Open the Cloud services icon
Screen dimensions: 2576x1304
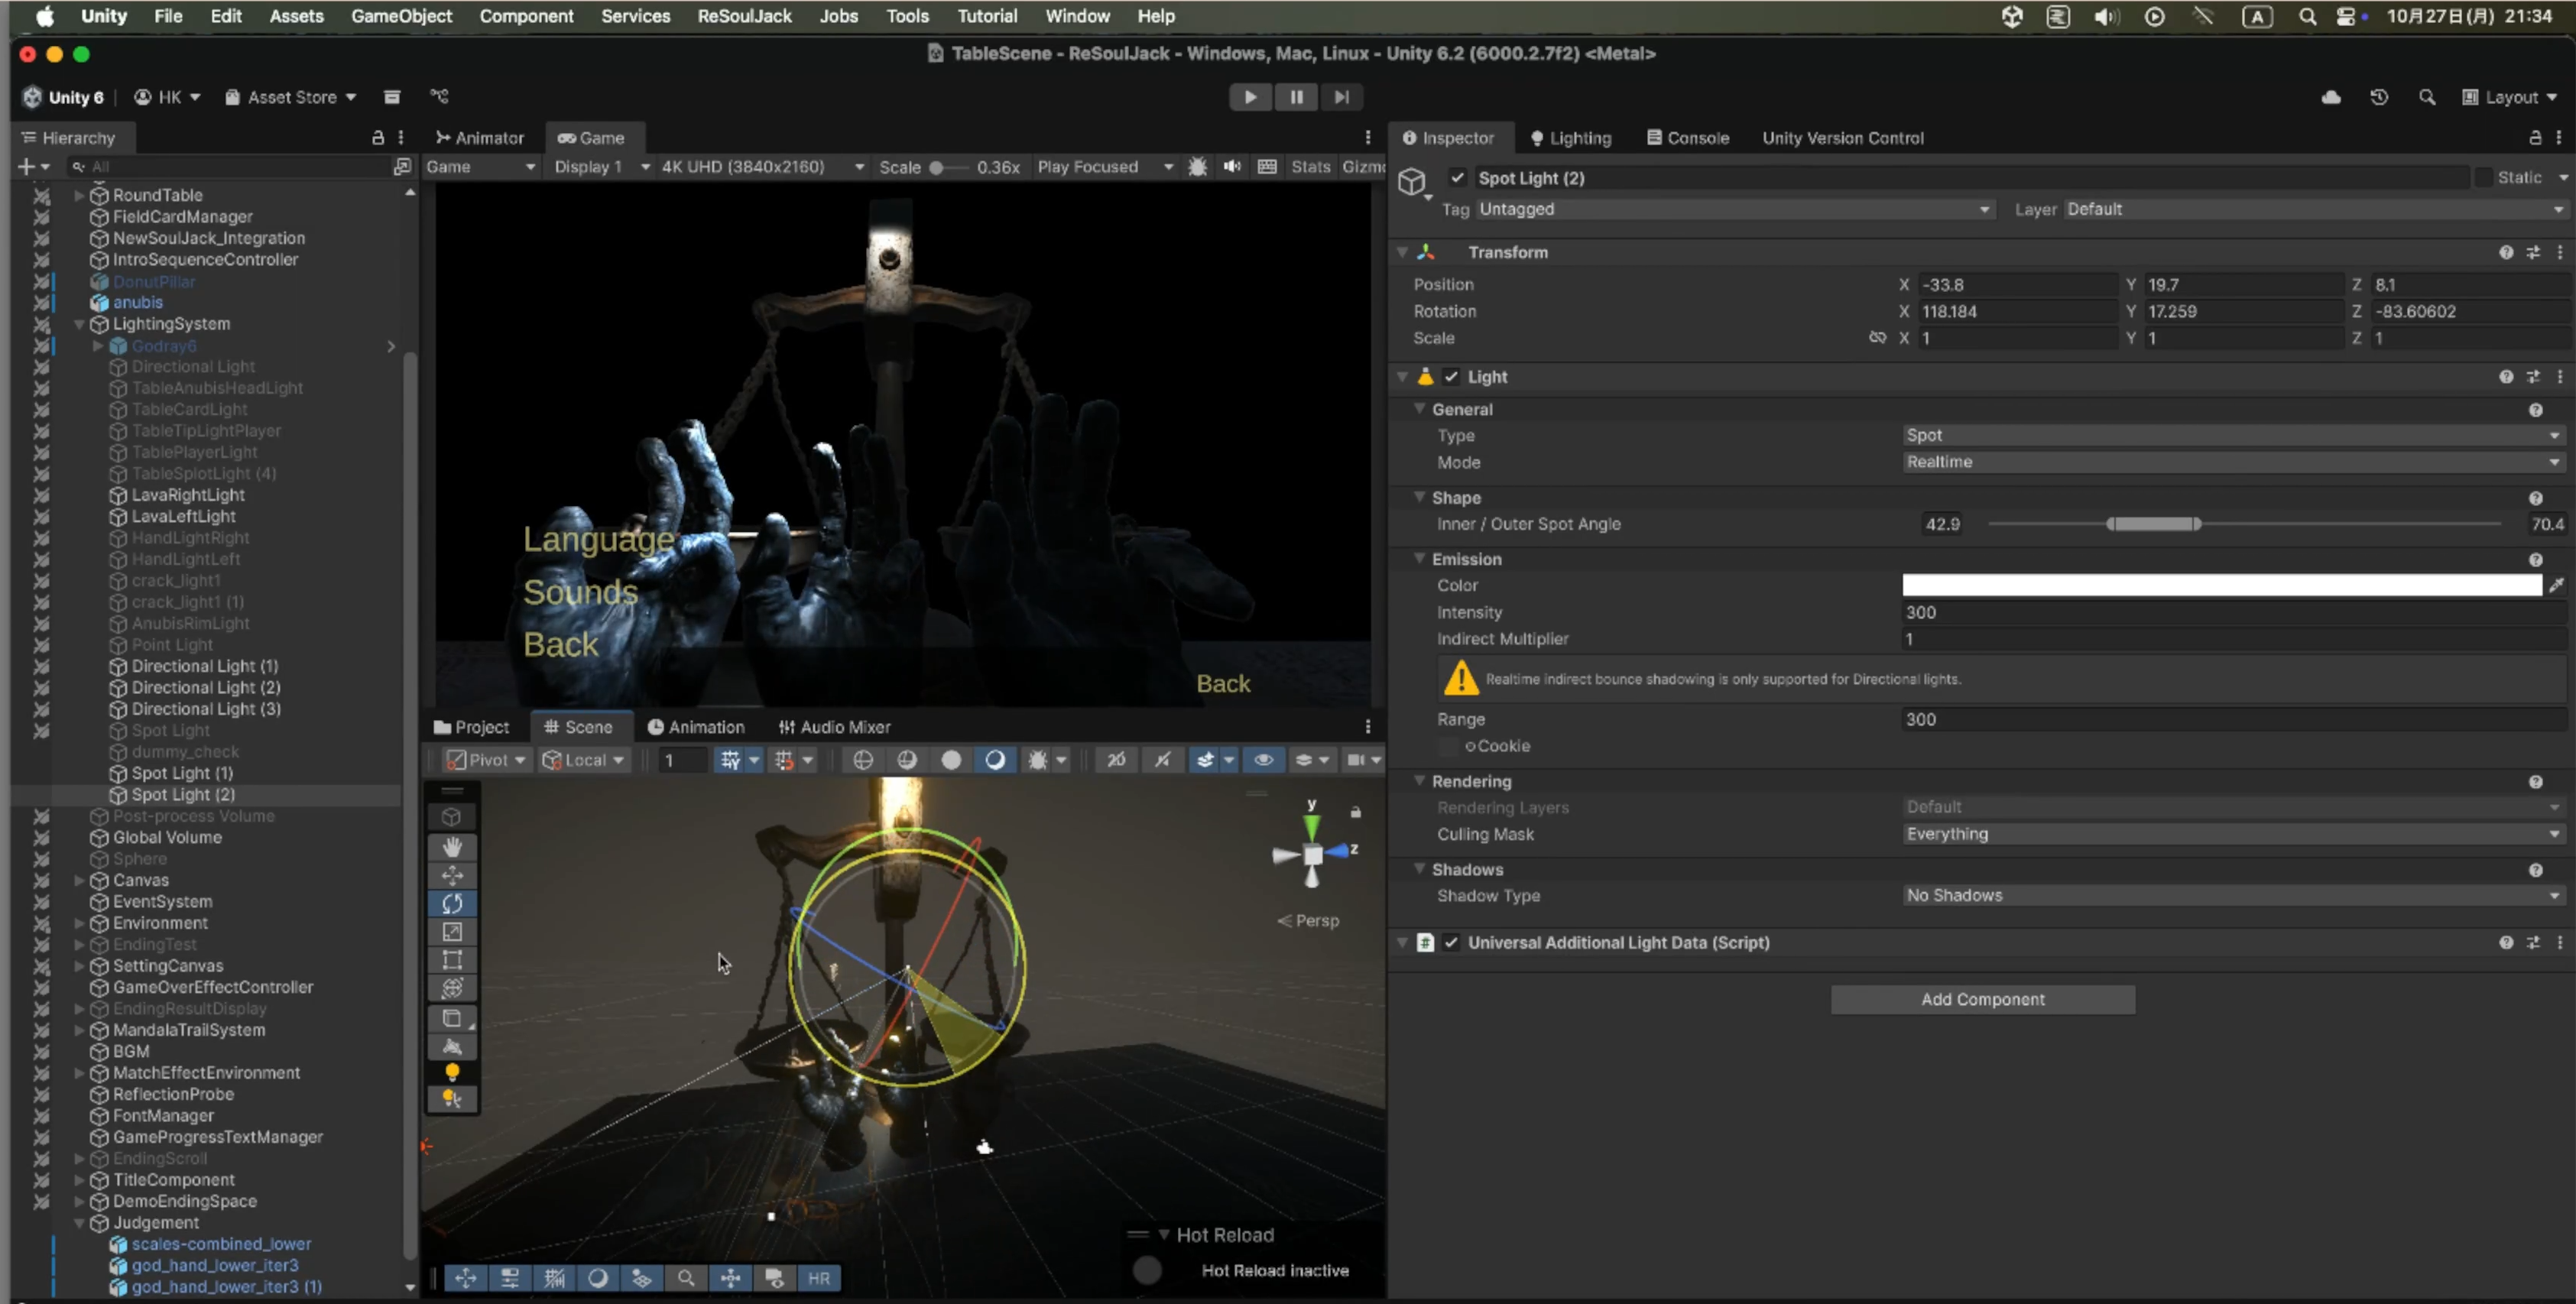(2331, 97)
